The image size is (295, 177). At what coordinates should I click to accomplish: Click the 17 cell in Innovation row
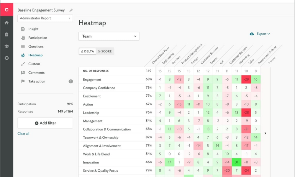coord(170,162)
